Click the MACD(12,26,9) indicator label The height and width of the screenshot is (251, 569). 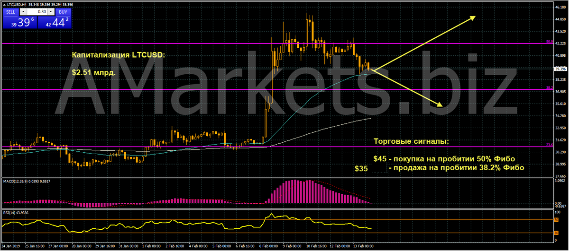coord(16,181)
